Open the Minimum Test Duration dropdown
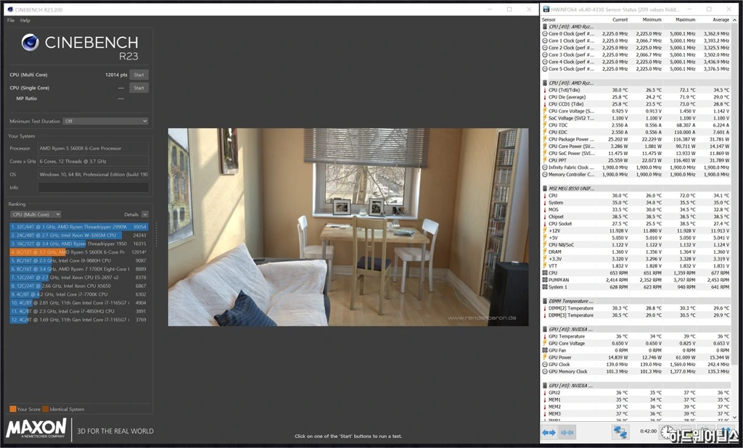The width and height of the screenshot is (743, 448). point(106,121)
